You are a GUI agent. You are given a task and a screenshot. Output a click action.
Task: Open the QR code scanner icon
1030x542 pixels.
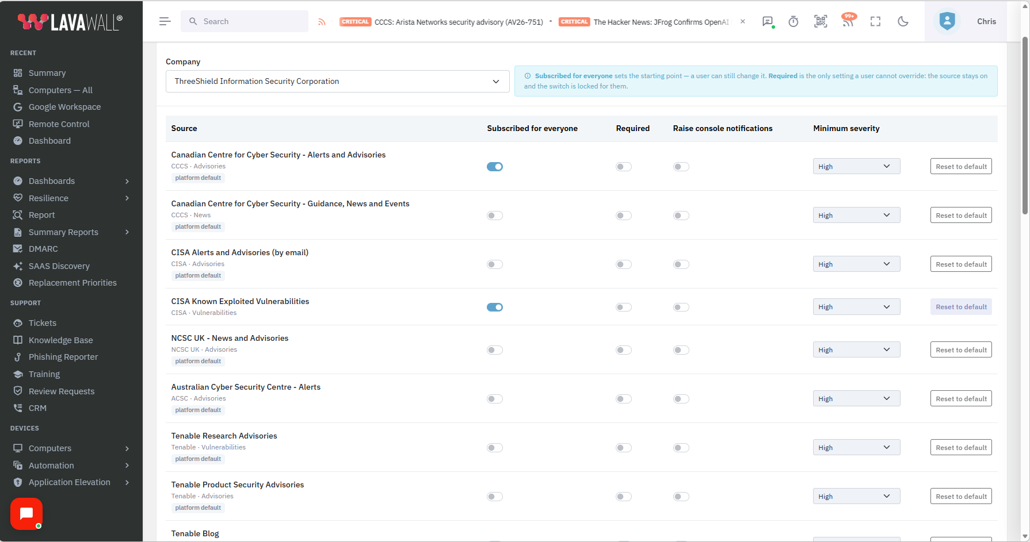coord(821,21)
